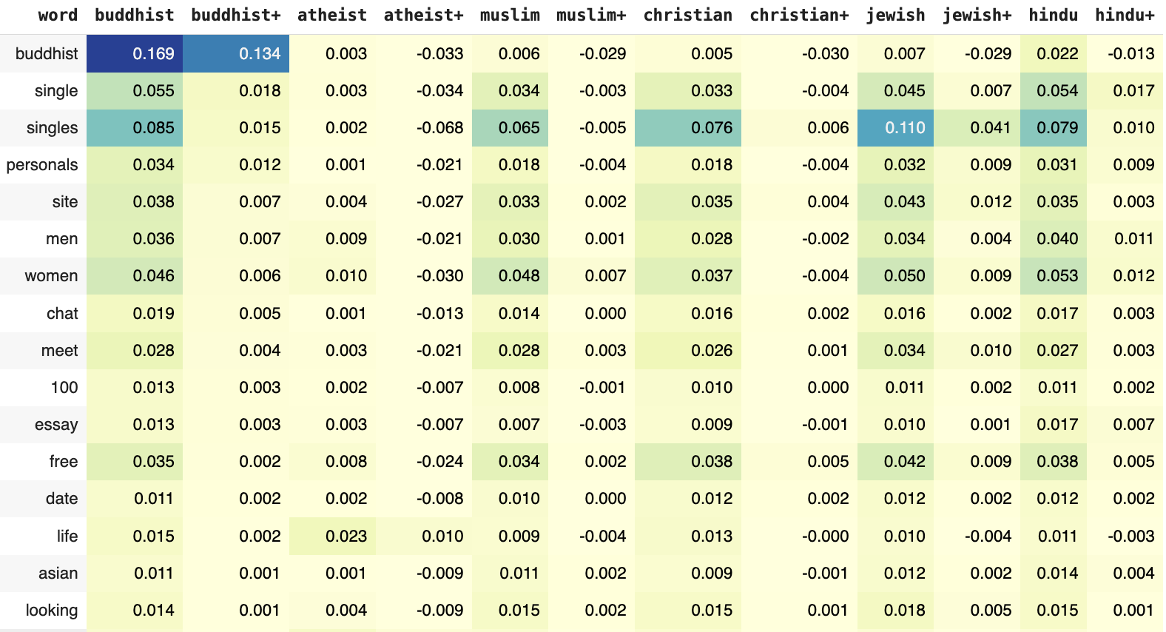
Task: Click the blue 0.134 cell
Action: click(x=236, y=53)
